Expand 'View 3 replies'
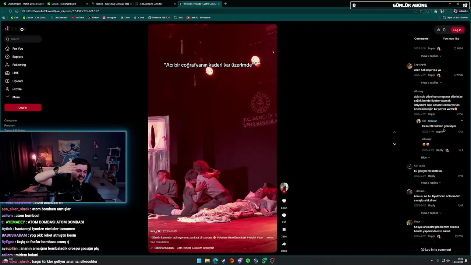Viewport: 471px width, 265px height. point(431,213)
